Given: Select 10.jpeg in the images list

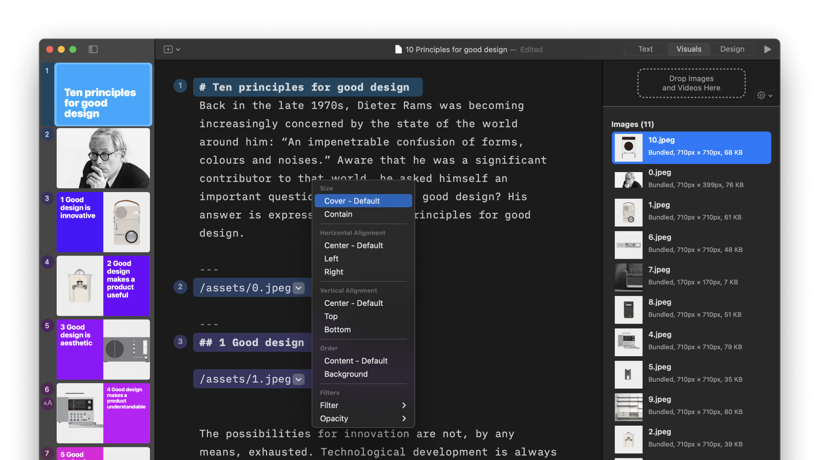Looking at the screenshot, I should [x=691, y=148].
